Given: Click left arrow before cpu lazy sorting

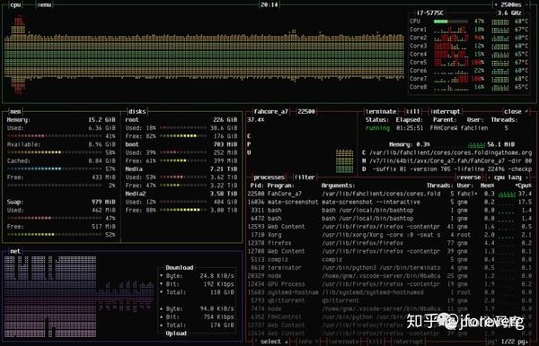Looking at the screenshot, I should click(490, 177).
